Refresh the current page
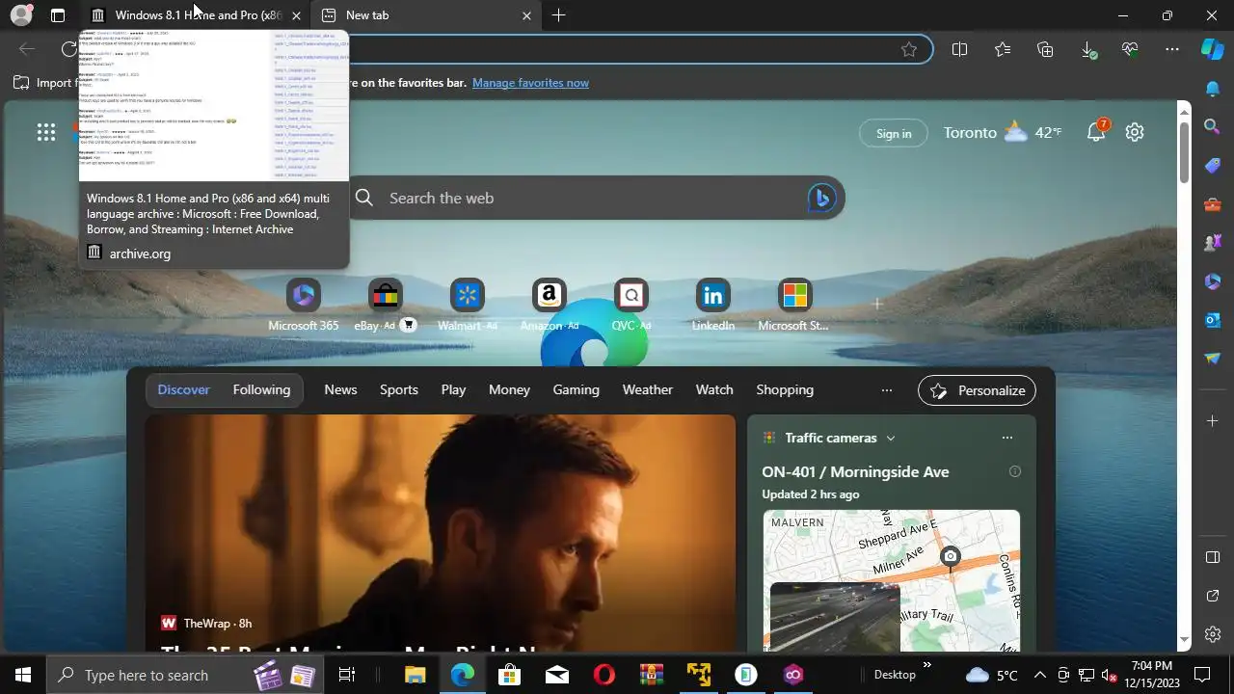This screenshot has height=694, width=1234. (x=69, y=49)
